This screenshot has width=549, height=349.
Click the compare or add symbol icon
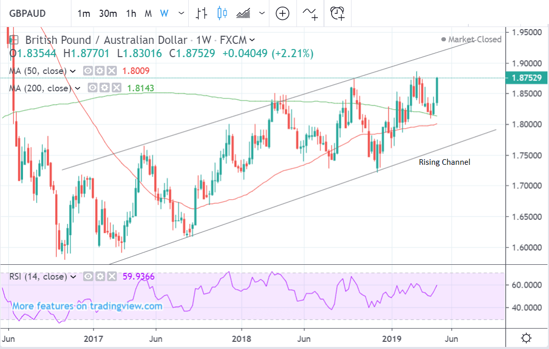(283, 13)
